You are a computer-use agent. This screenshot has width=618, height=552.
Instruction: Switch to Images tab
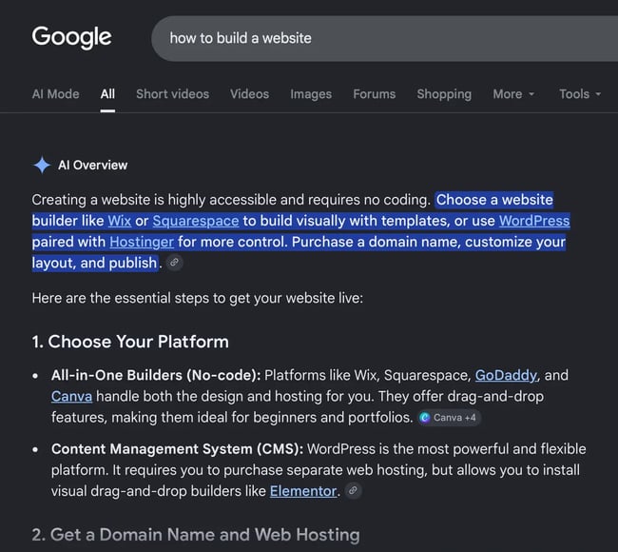pyautogui.click(x=311, y=94)
